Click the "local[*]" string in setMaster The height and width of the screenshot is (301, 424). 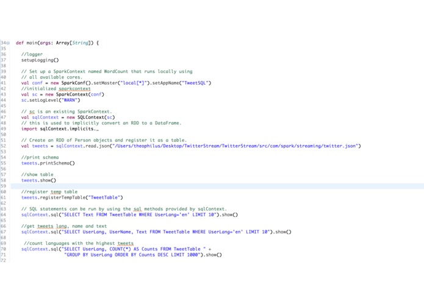134,83
